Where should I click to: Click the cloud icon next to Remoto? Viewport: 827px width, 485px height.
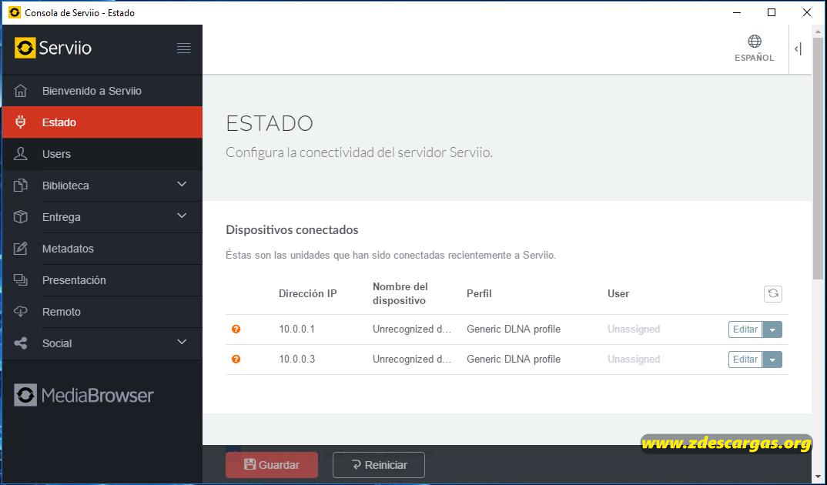(21, 312)
